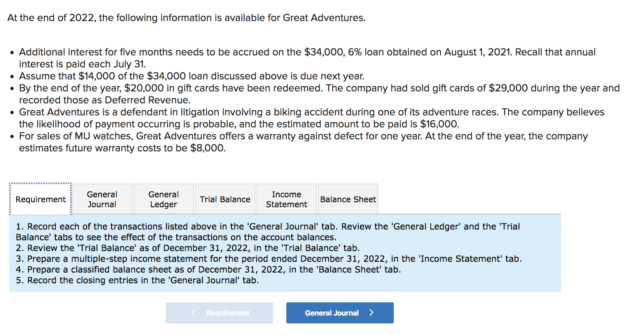The image size is (628, 335).
Task: Go to the Income Statement tab
Action: point(287,199)
